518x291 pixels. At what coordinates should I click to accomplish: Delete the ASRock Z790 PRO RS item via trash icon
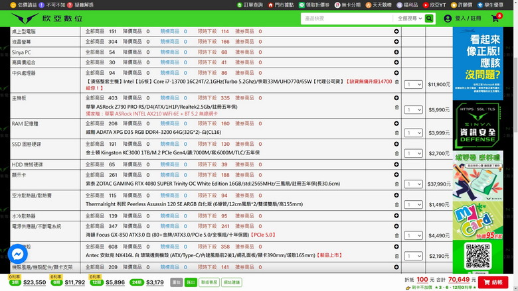tap(396, 107)
